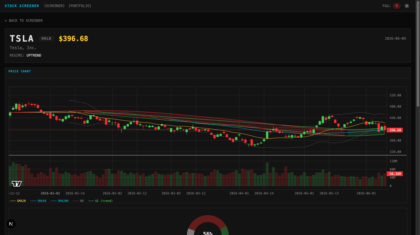
Task: Click the 56% gauge chart center
Action: (x=208, y=233)
